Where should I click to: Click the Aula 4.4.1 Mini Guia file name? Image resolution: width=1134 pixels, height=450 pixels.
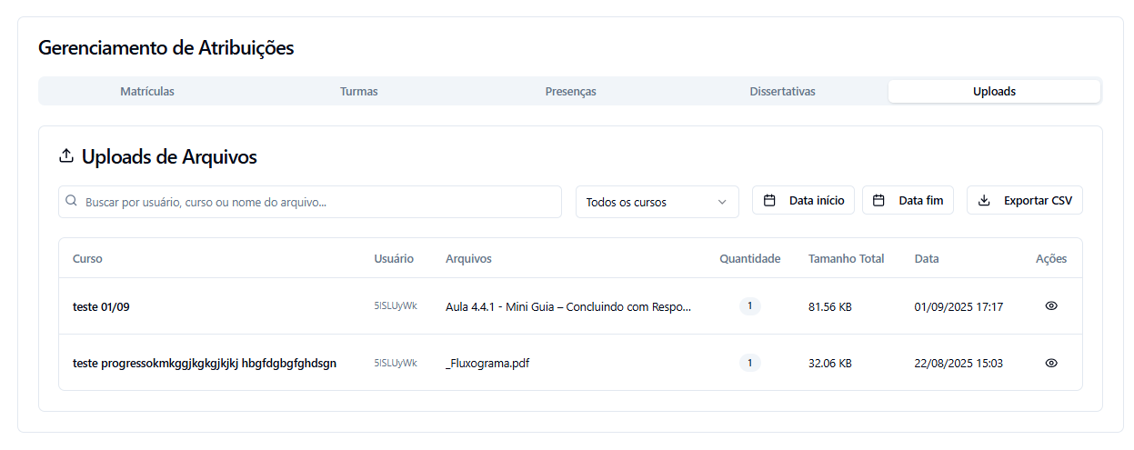(x=568, y=307)
